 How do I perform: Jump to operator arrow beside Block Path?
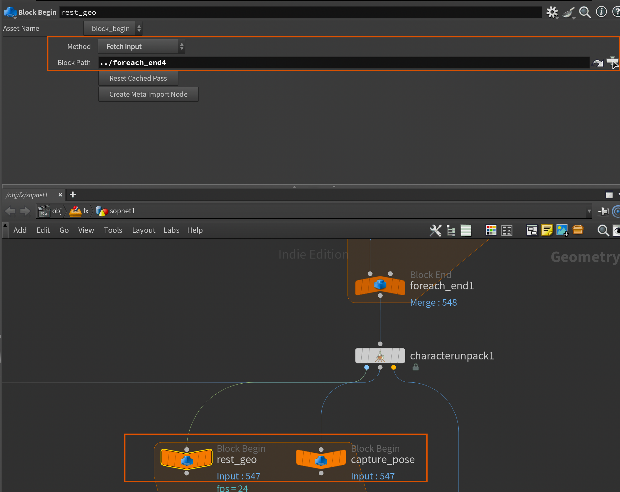click(x=597, y=63)
